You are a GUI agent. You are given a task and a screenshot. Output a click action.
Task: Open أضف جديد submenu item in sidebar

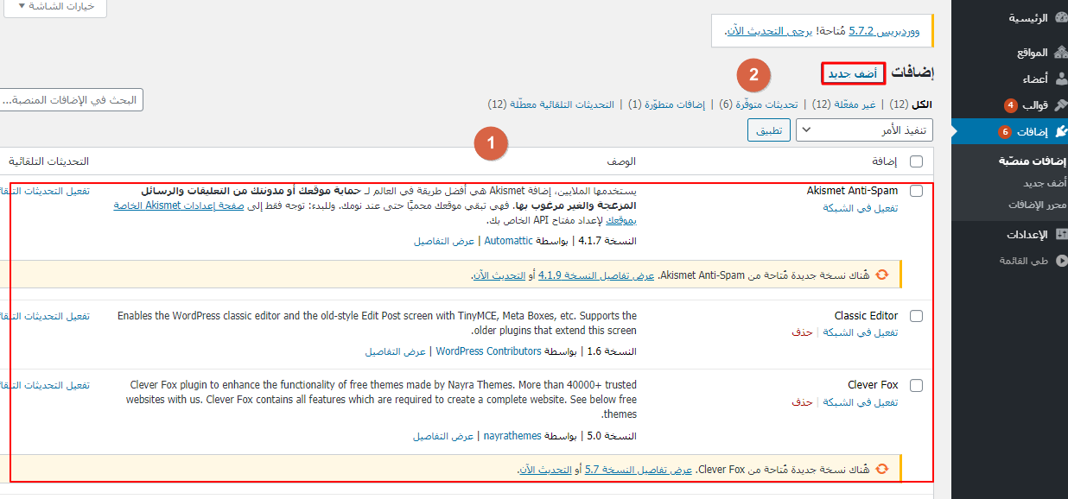point(1046,183)
